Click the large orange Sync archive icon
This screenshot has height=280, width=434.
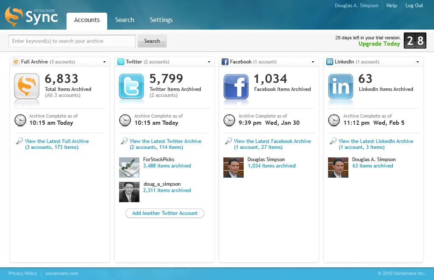coord(27,86)
